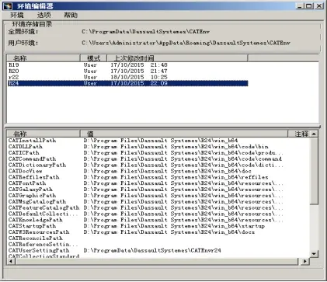
Task: Select the B20 environment row
Action: click(127, 71)
